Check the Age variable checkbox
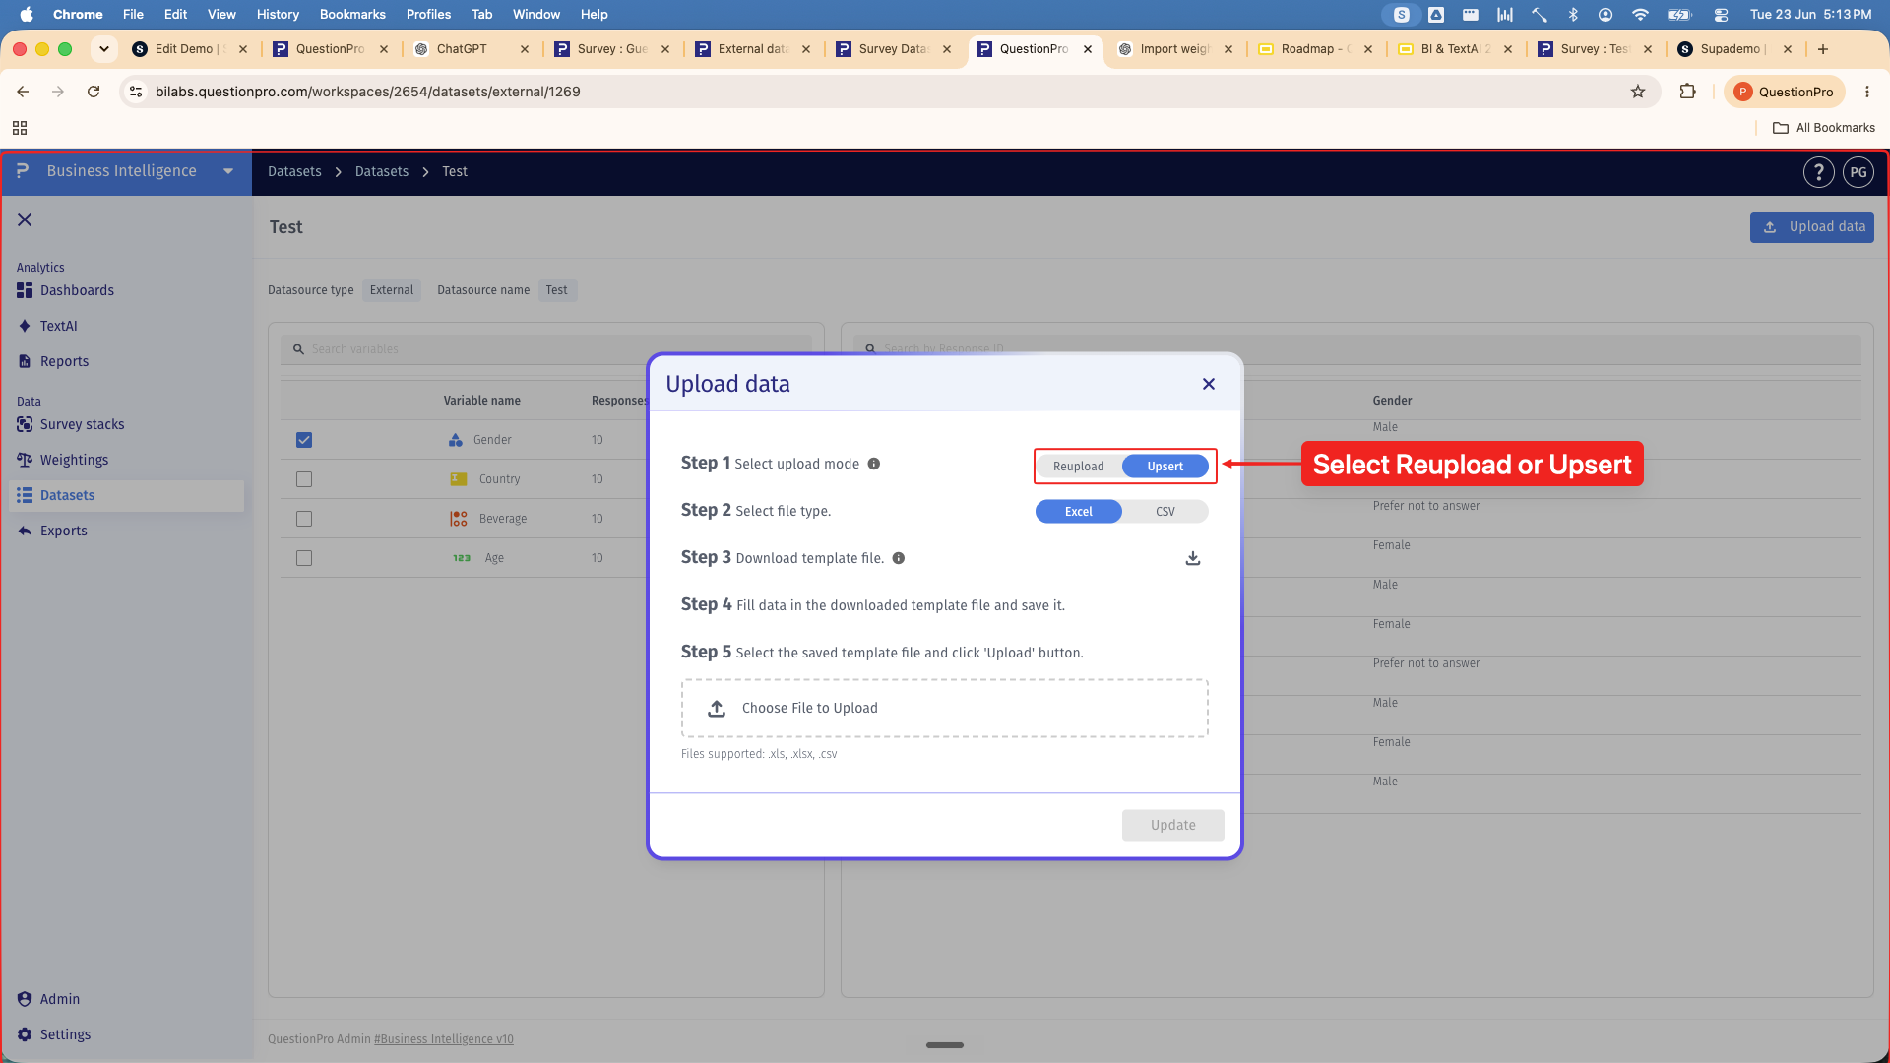 (304, 558)
